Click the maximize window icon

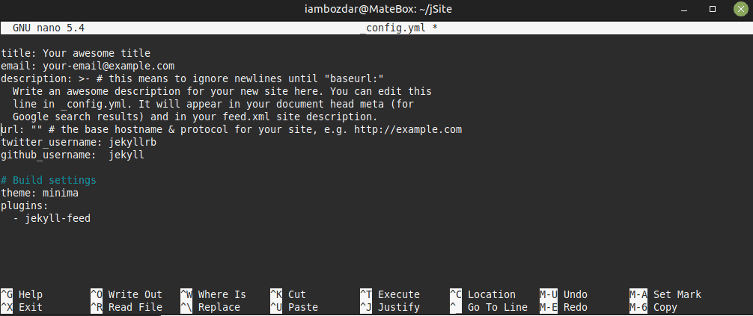click(713, 9)
